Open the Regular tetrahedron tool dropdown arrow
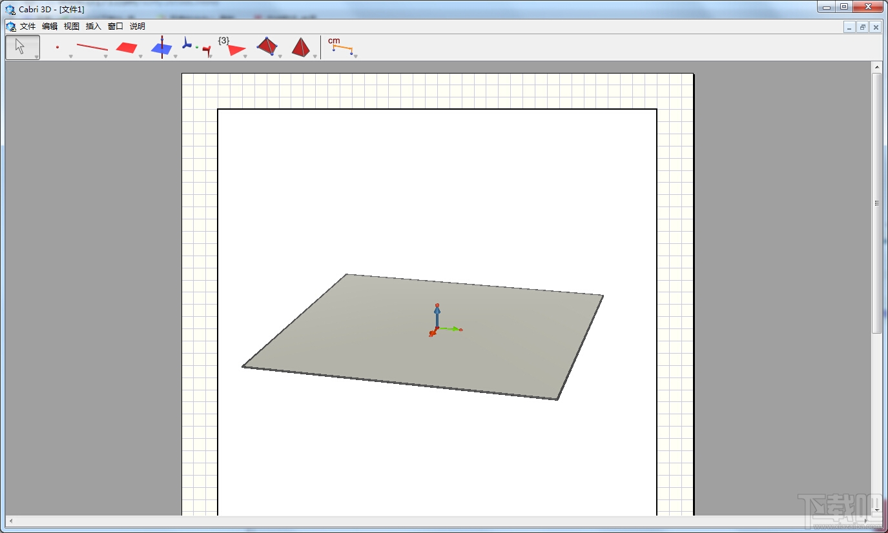The height and width of the screenshot is (533, 888). click(315, 57)
